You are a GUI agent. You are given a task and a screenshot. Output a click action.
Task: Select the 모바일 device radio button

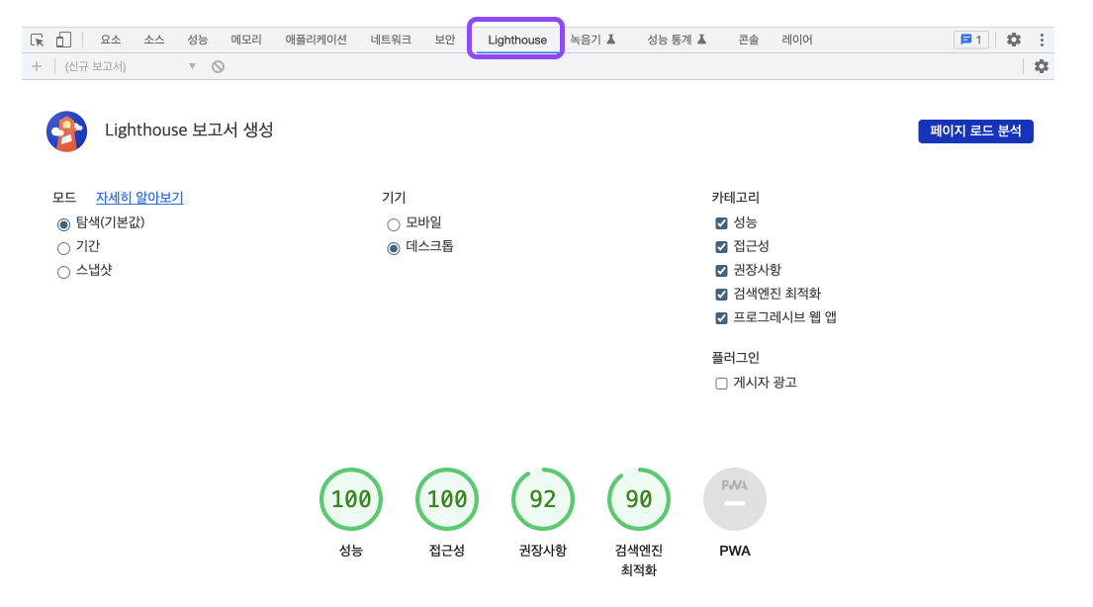394,224
